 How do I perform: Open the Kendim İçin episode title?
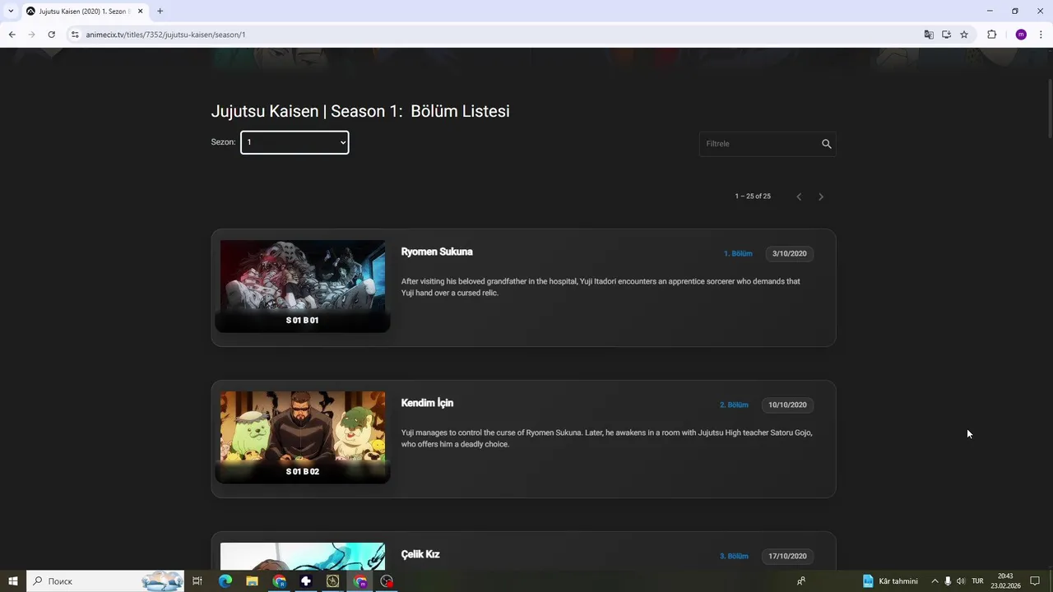427,403
